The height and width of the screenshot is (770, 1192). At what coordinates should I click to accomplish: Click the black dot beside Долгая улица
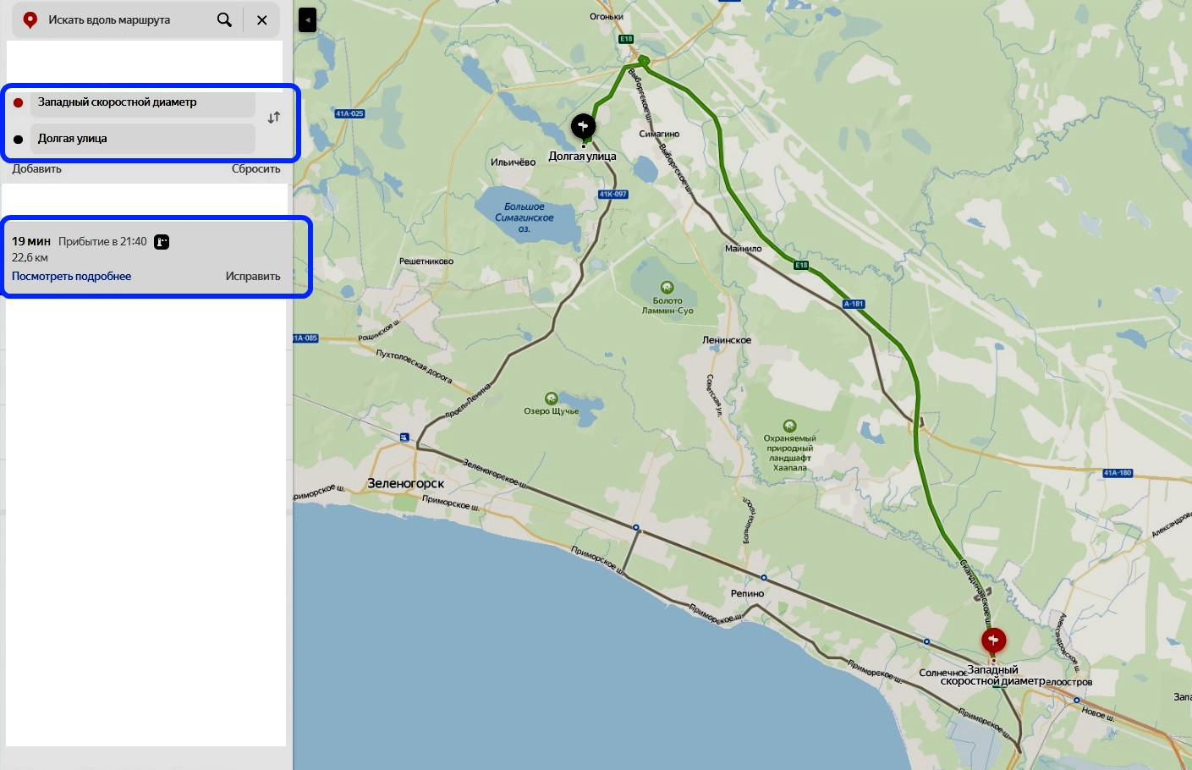[x=18, y=139]
